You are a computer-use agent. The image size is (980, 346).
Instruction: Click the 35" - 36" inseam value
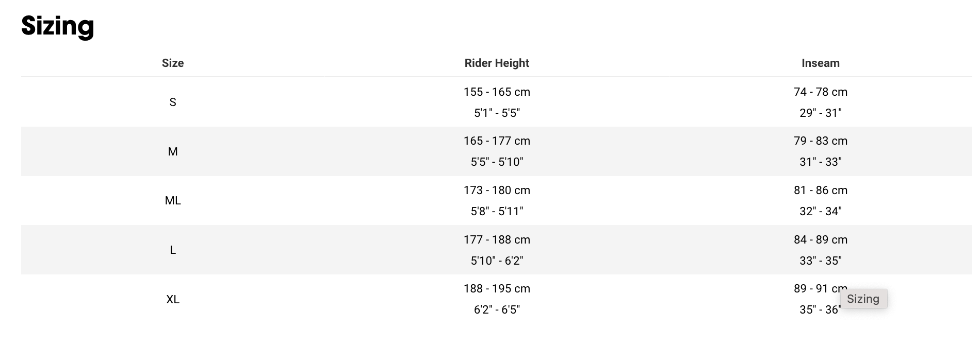point(819,309)
